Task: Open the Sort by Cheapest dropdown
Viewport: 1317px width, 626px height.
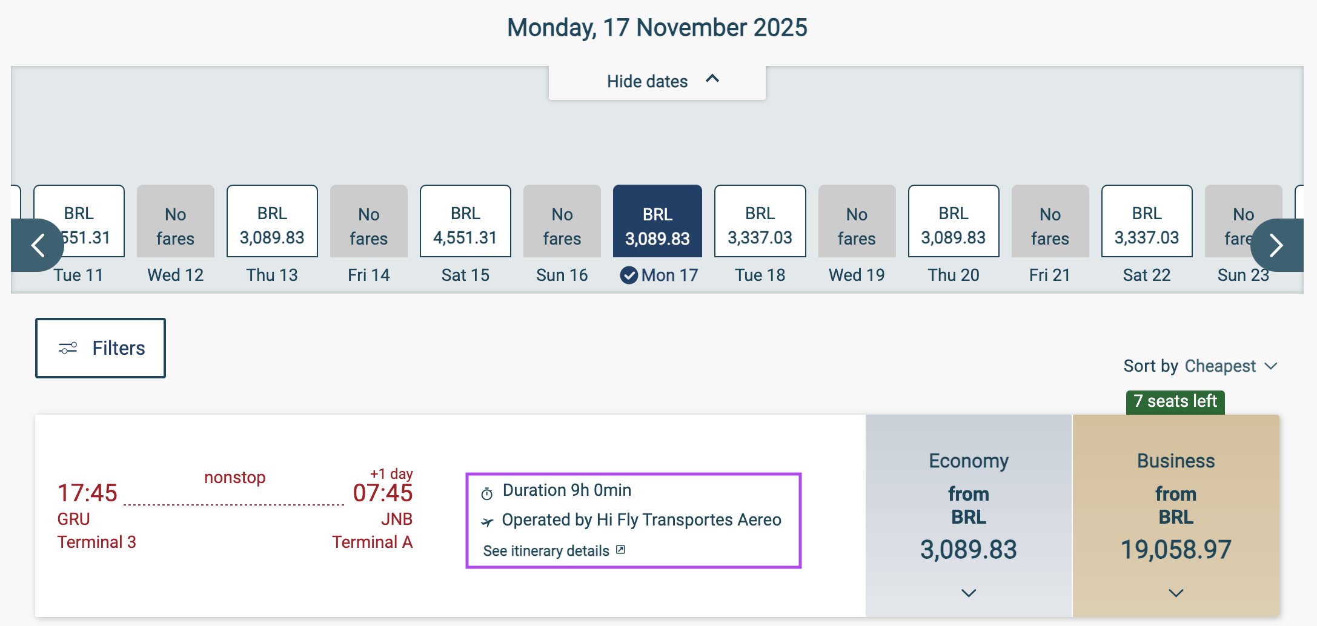Action: point(1200,366)
